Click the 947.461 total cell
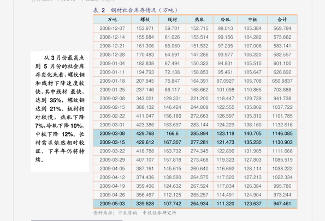The width and height of the screenshot is (325, 221). 282,204
